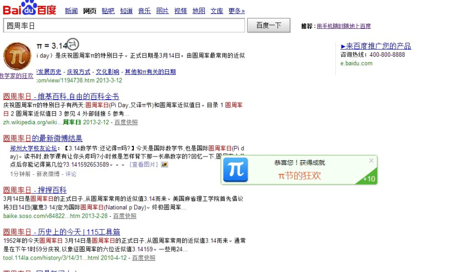Screen dimensions: 457x272
Task: Click the [查看图片] link
Action: tap(144, 165)
